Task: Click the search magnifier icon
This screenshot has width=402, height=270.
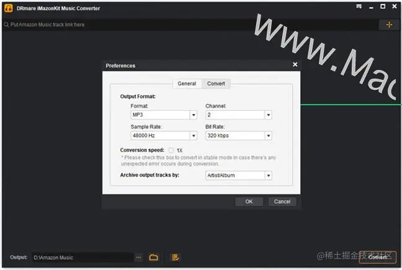Action: pyautogui.click(x=6, y=25)
